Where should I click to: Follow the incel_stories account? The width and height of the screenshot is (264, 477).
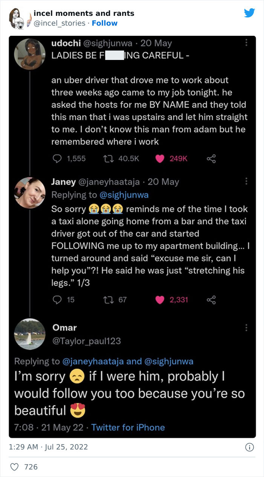[x=104, y=23]
